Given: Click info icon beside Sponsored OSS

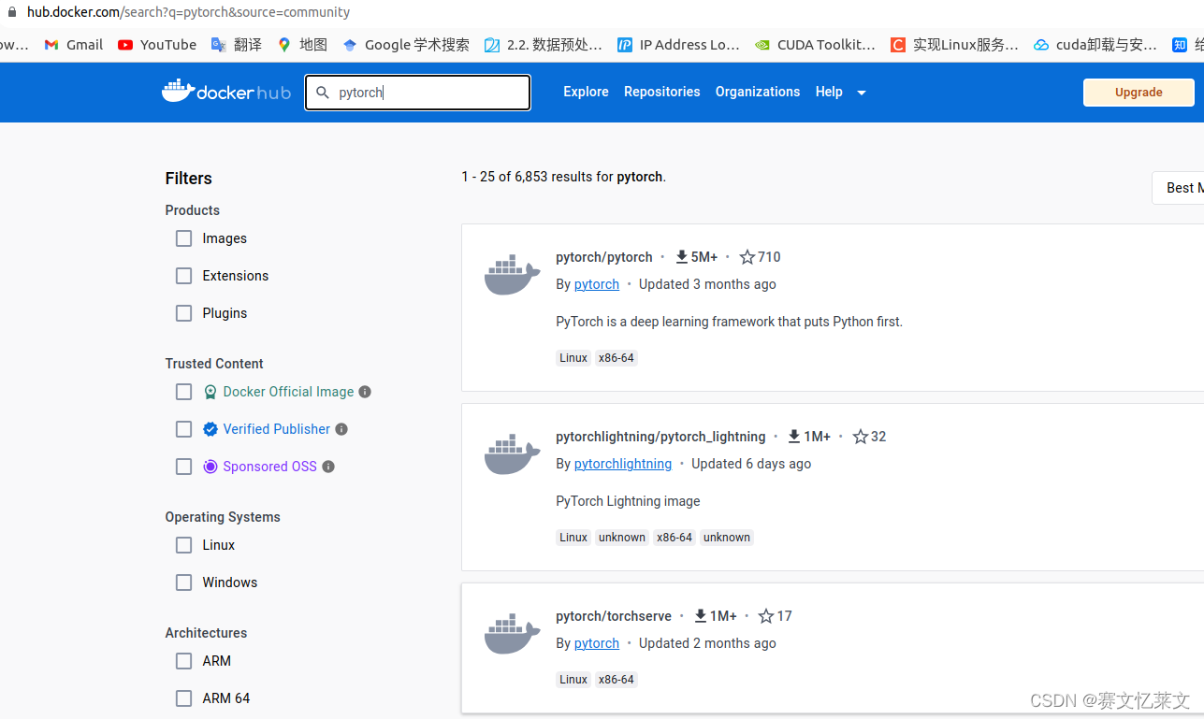Looking at the screenshot, I should pos(328,467).
